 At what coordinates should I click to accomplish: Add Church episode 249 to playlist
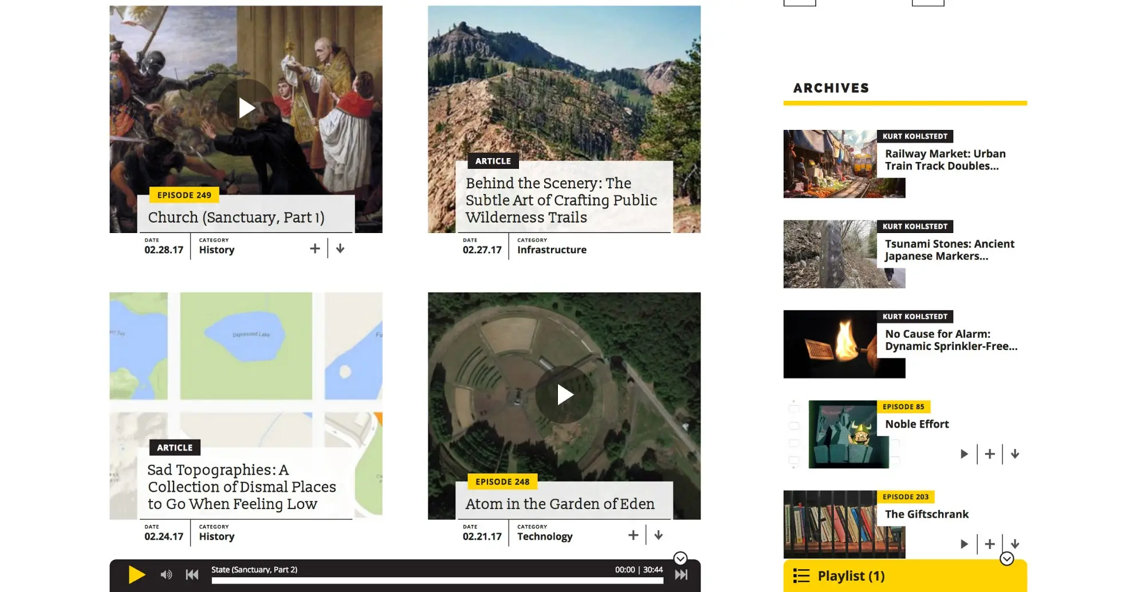[x=314, y=248]
